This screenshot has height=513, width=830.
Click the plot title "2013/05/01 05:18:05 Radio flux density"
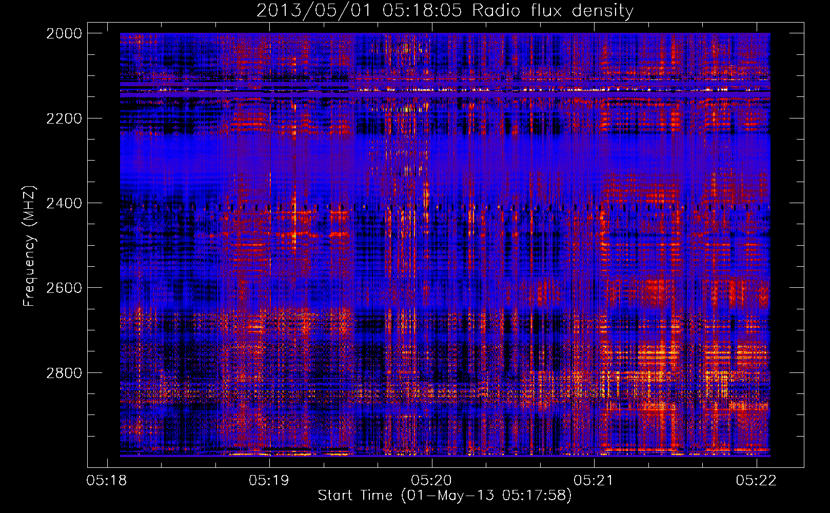pos(445,11)
